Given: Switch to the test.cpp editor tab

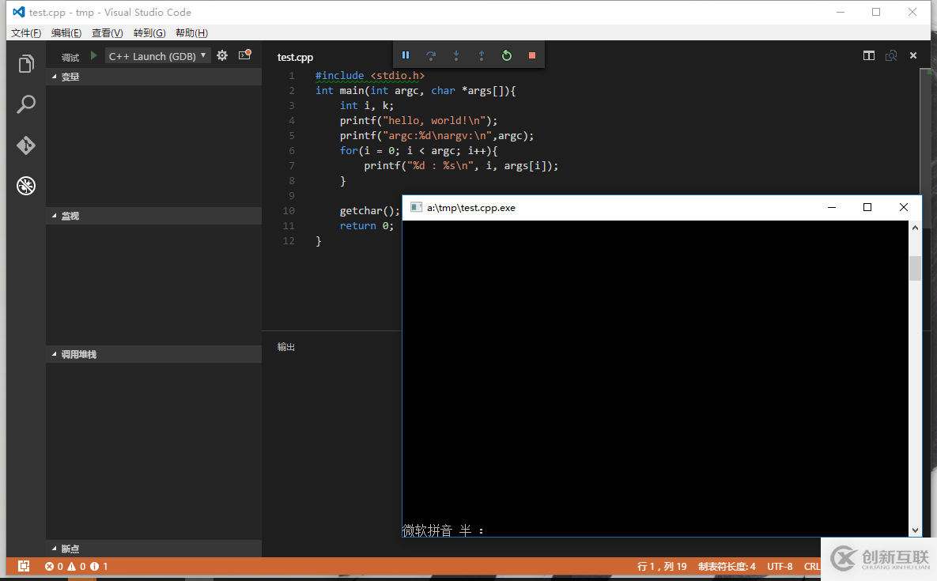Looking at the screenshot, I should click(295, 56).
